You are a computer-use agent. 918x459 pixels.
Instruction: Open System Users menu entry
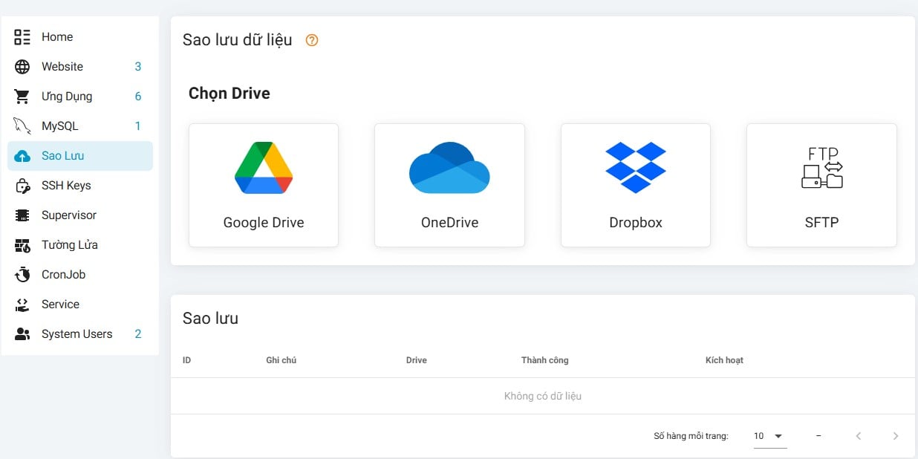(80, 334)
